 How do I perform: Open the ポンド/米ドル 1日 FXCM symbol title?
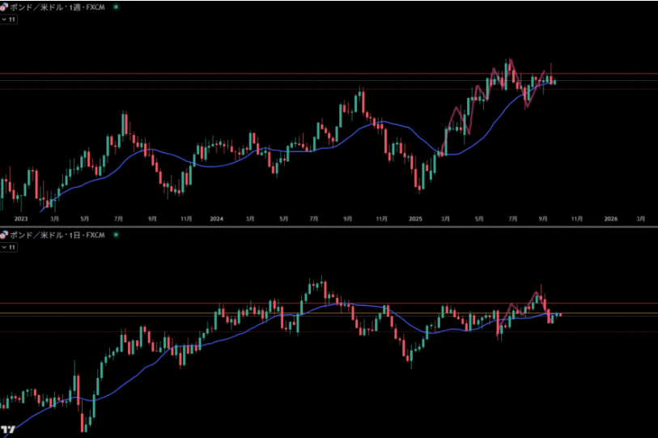[57, 235]
